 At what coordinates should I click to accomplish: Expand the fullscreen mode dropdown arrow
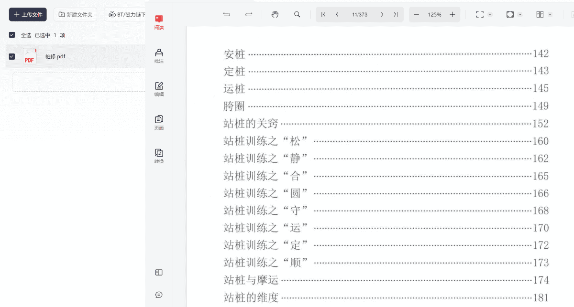click(x=490, y=15)
